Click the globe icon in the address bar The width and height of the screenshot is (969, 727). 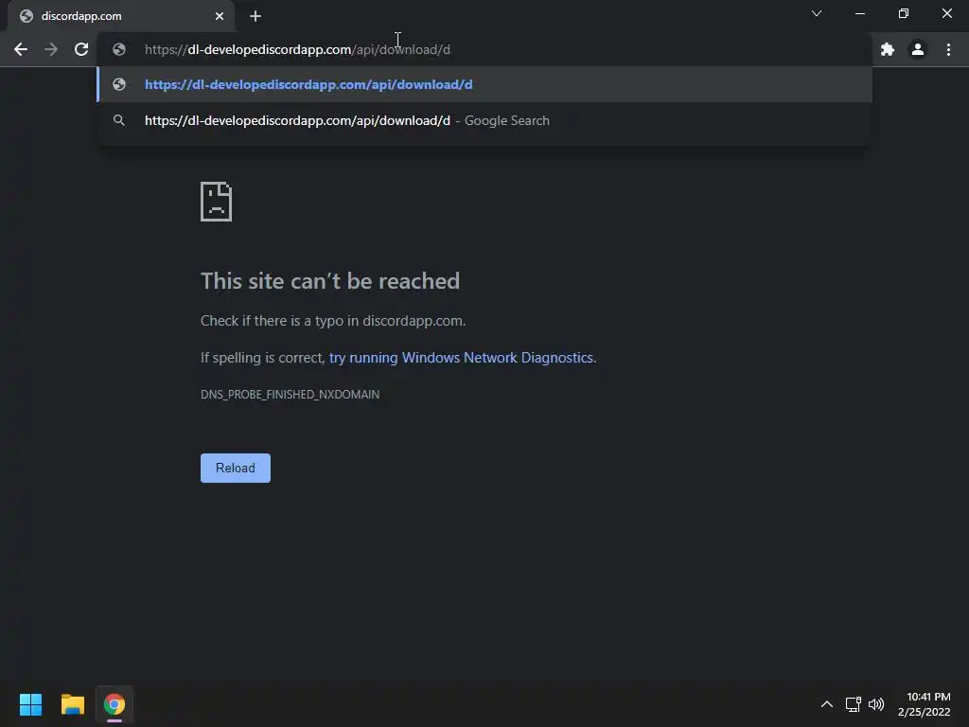(119, 49)
